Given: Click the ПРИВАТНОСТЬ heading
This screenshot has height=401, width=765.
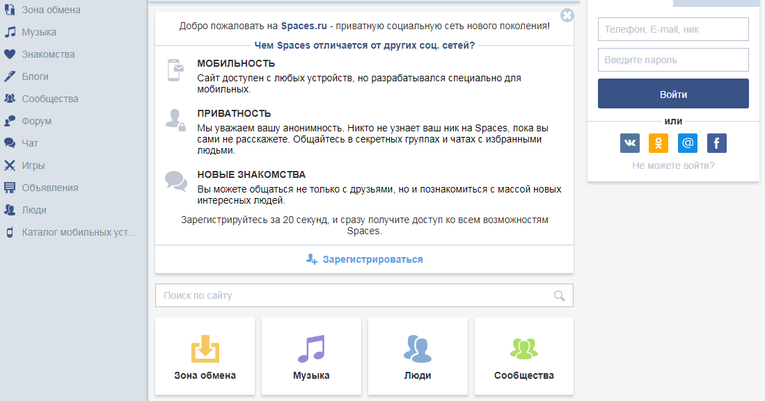Looking at the screenshot, I should 234,113.
